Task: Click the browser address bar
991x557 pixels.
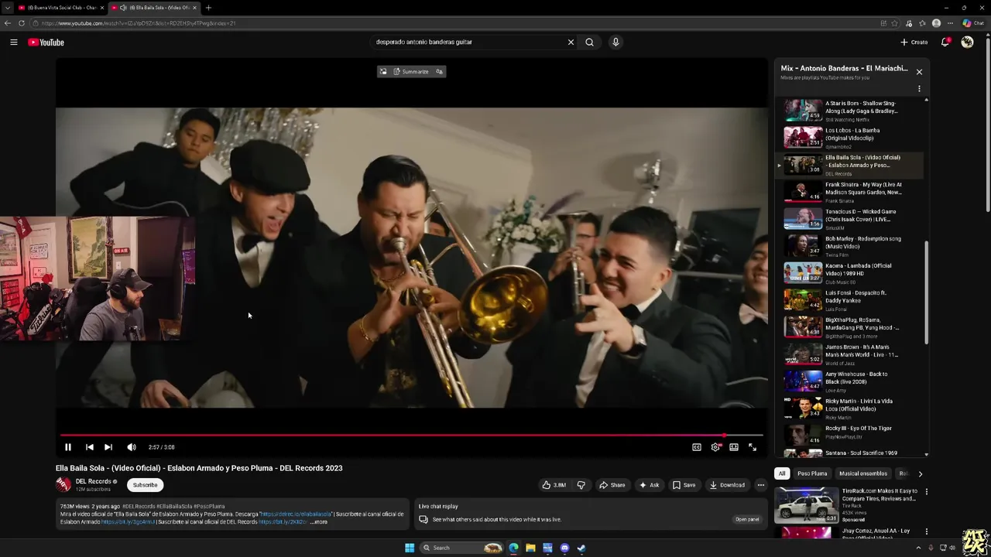Action: pyautogui.click(x=457, y=23)
